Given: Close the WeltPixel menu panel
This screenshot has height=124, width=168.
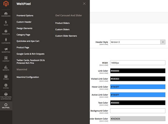Looking at the screenshot, I should pyautogui.click(x=84, y=4).
